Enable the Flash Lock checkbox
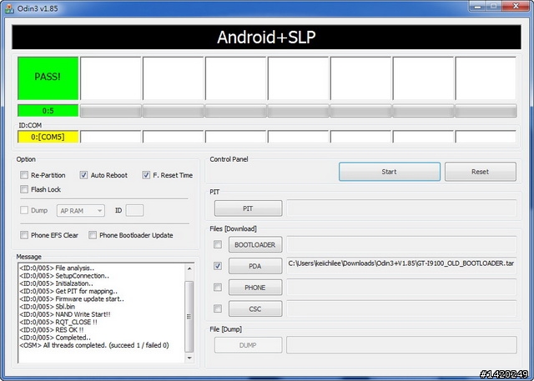534x381 pixels. 24,189
